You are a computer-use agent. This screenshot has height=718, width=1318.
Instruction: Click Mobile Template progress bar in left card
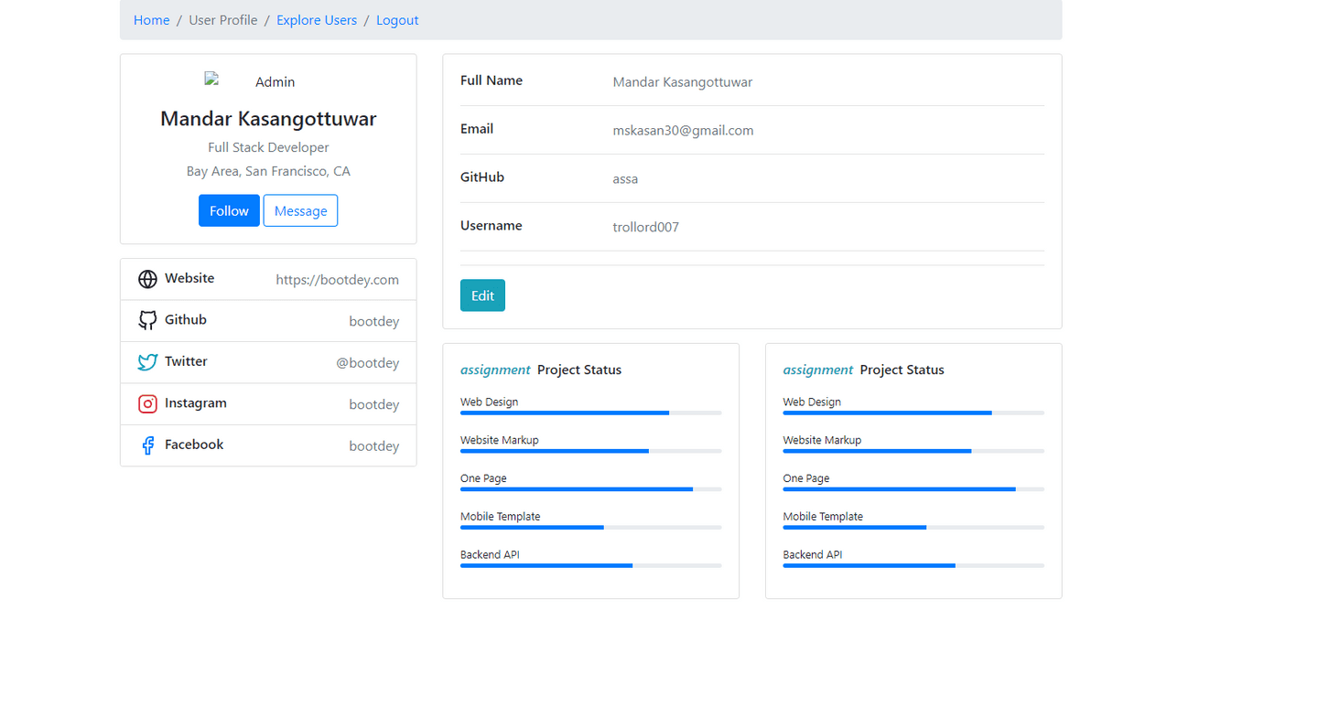pos(590,528)
